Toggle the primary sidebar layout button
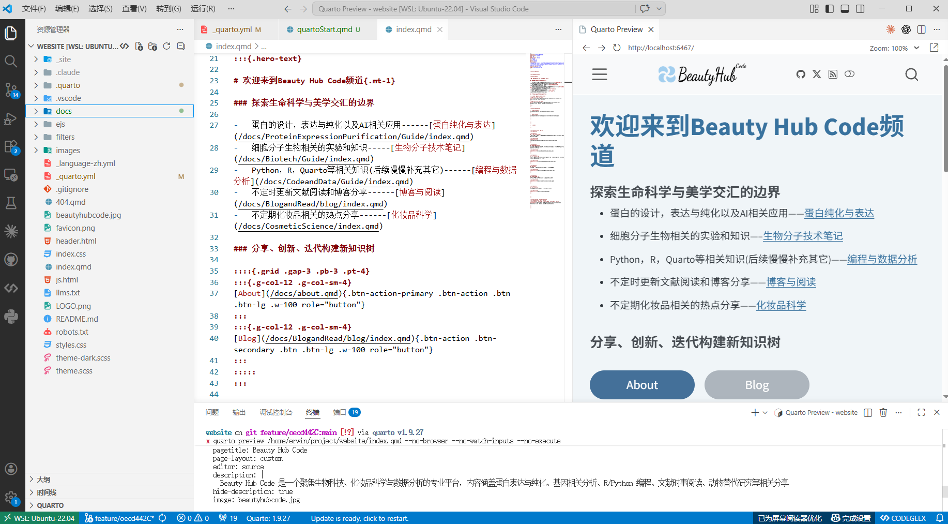Image resolution: width=948 pixels, height=524 pixels. (830, 9)
